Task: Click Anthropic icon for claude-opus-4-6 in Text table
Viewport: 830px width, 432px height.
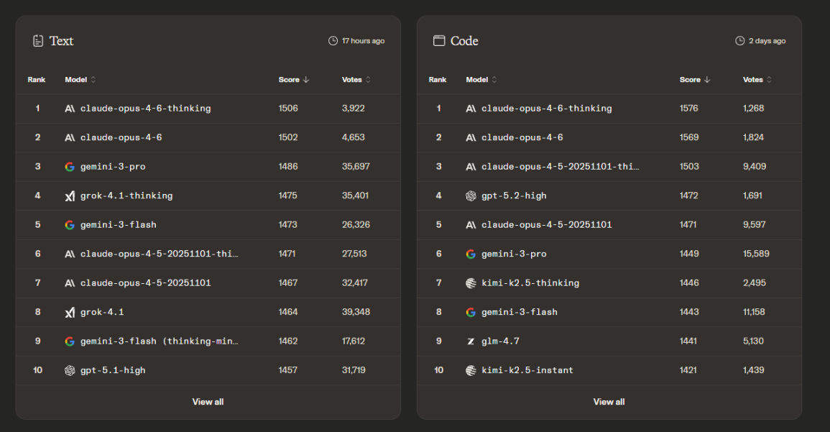Action: click(x=69, y=137)
